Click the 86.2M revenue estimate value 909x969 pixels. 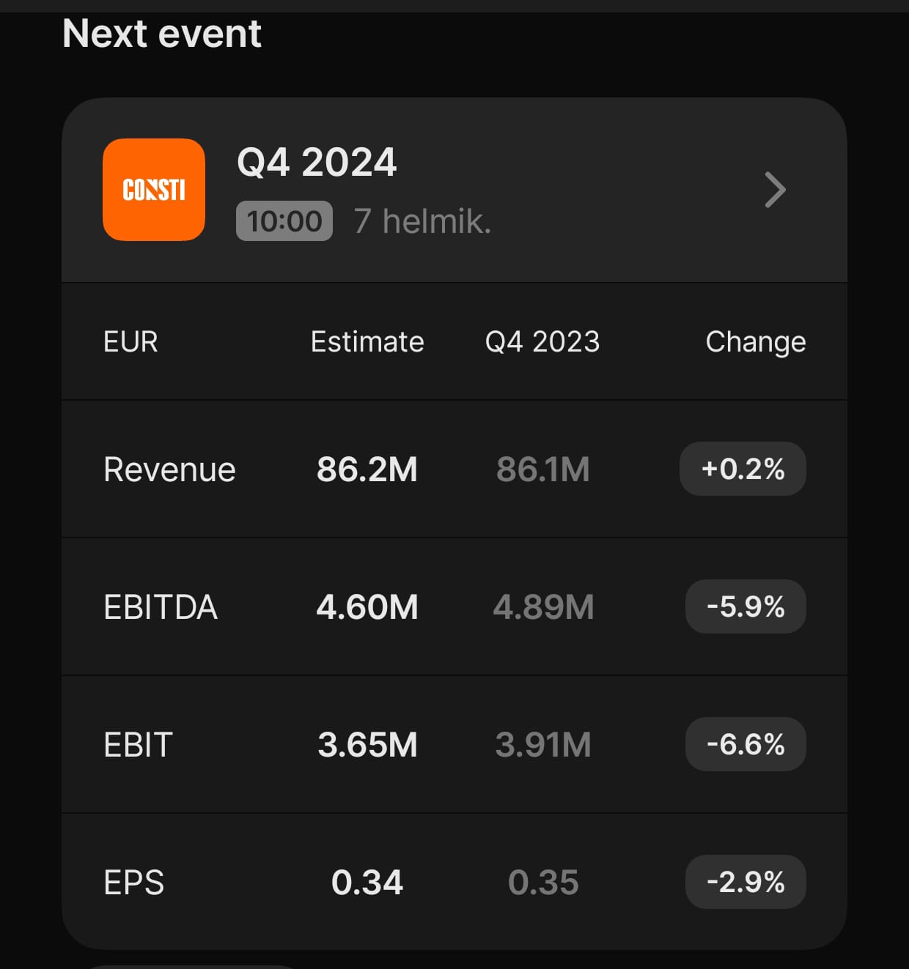click(x=367, y=469)
